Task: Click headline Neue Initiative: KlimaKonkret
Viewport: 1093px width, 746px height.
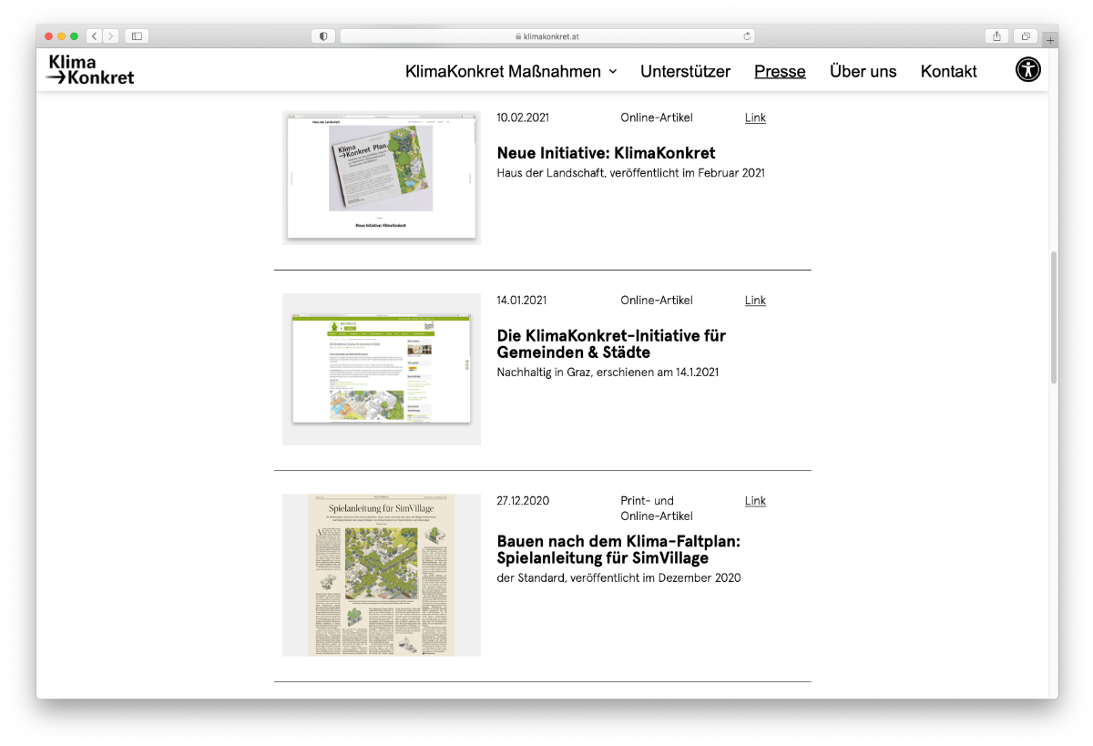Action: click(x=606, y=153)
